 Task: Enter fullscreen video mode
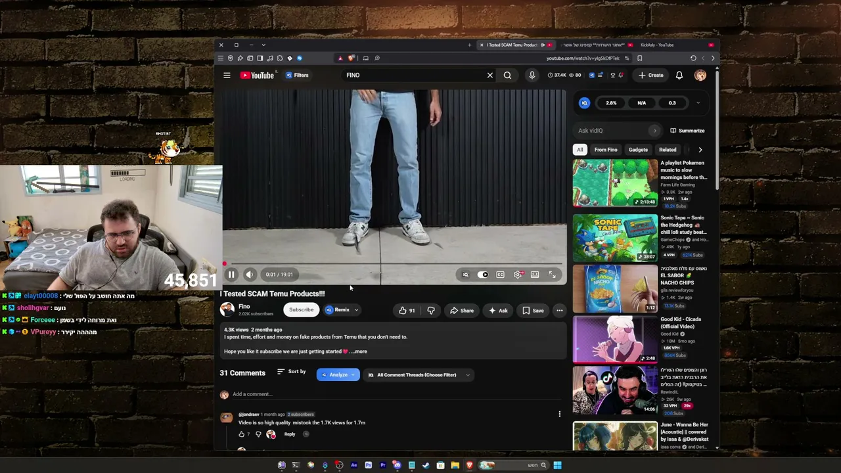(552, 275)
